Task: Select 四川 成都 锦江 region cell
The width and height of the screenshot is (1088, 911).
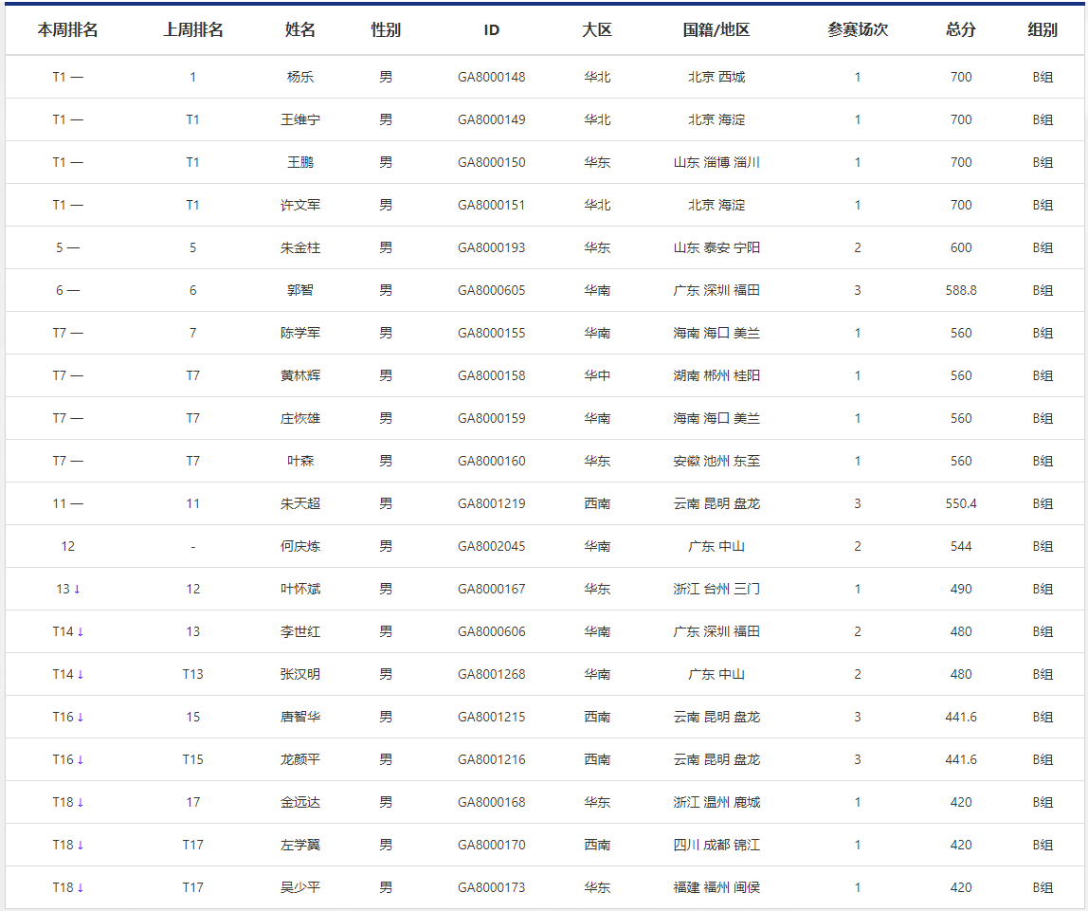Action: [x=716, y=845]
